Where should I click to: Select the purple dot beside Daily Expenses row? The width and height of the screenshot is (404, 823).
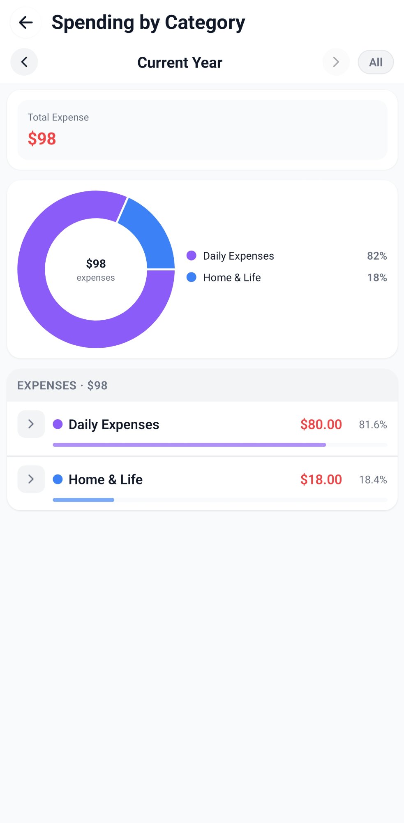point(58,424)
